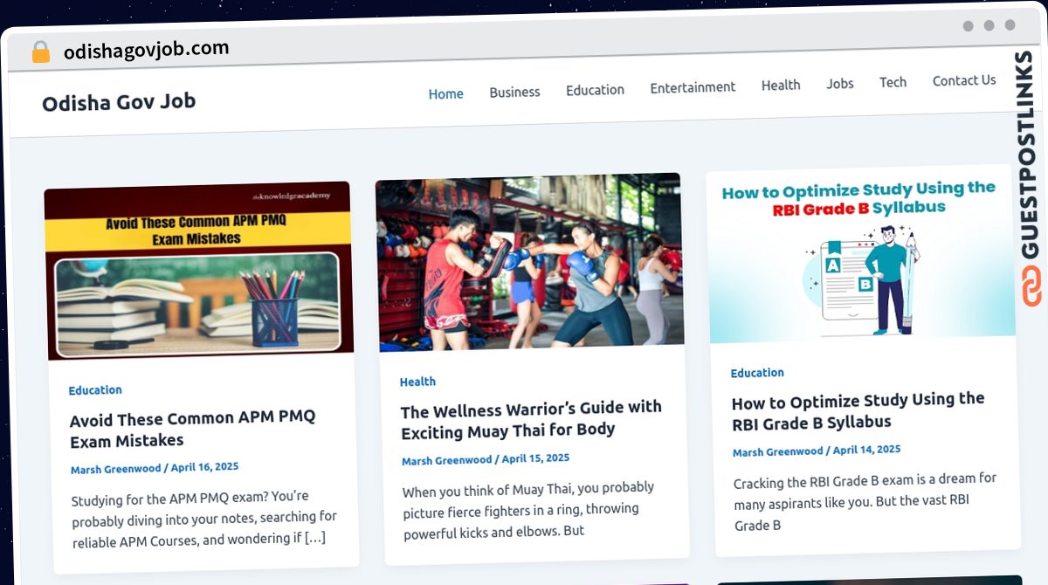The image size is (1048, 585).
Task: Click the last browser window dot
Action: coord(1010,25)
